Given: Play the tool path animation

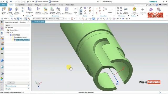Looking at the screenshot, I should pyautogui.click(x=97, y=9).
